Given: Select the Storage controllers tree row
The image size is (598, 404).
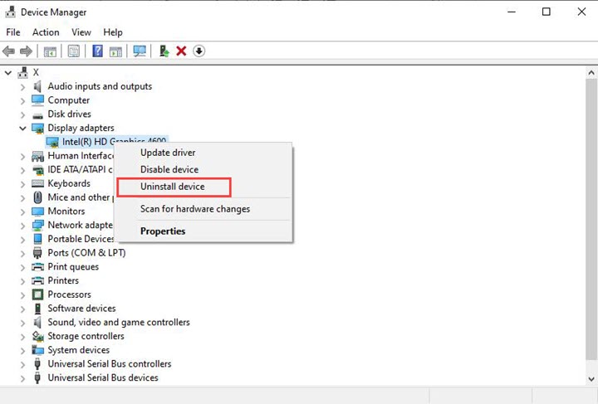Looking at the screenshot, I should [86, 336].
